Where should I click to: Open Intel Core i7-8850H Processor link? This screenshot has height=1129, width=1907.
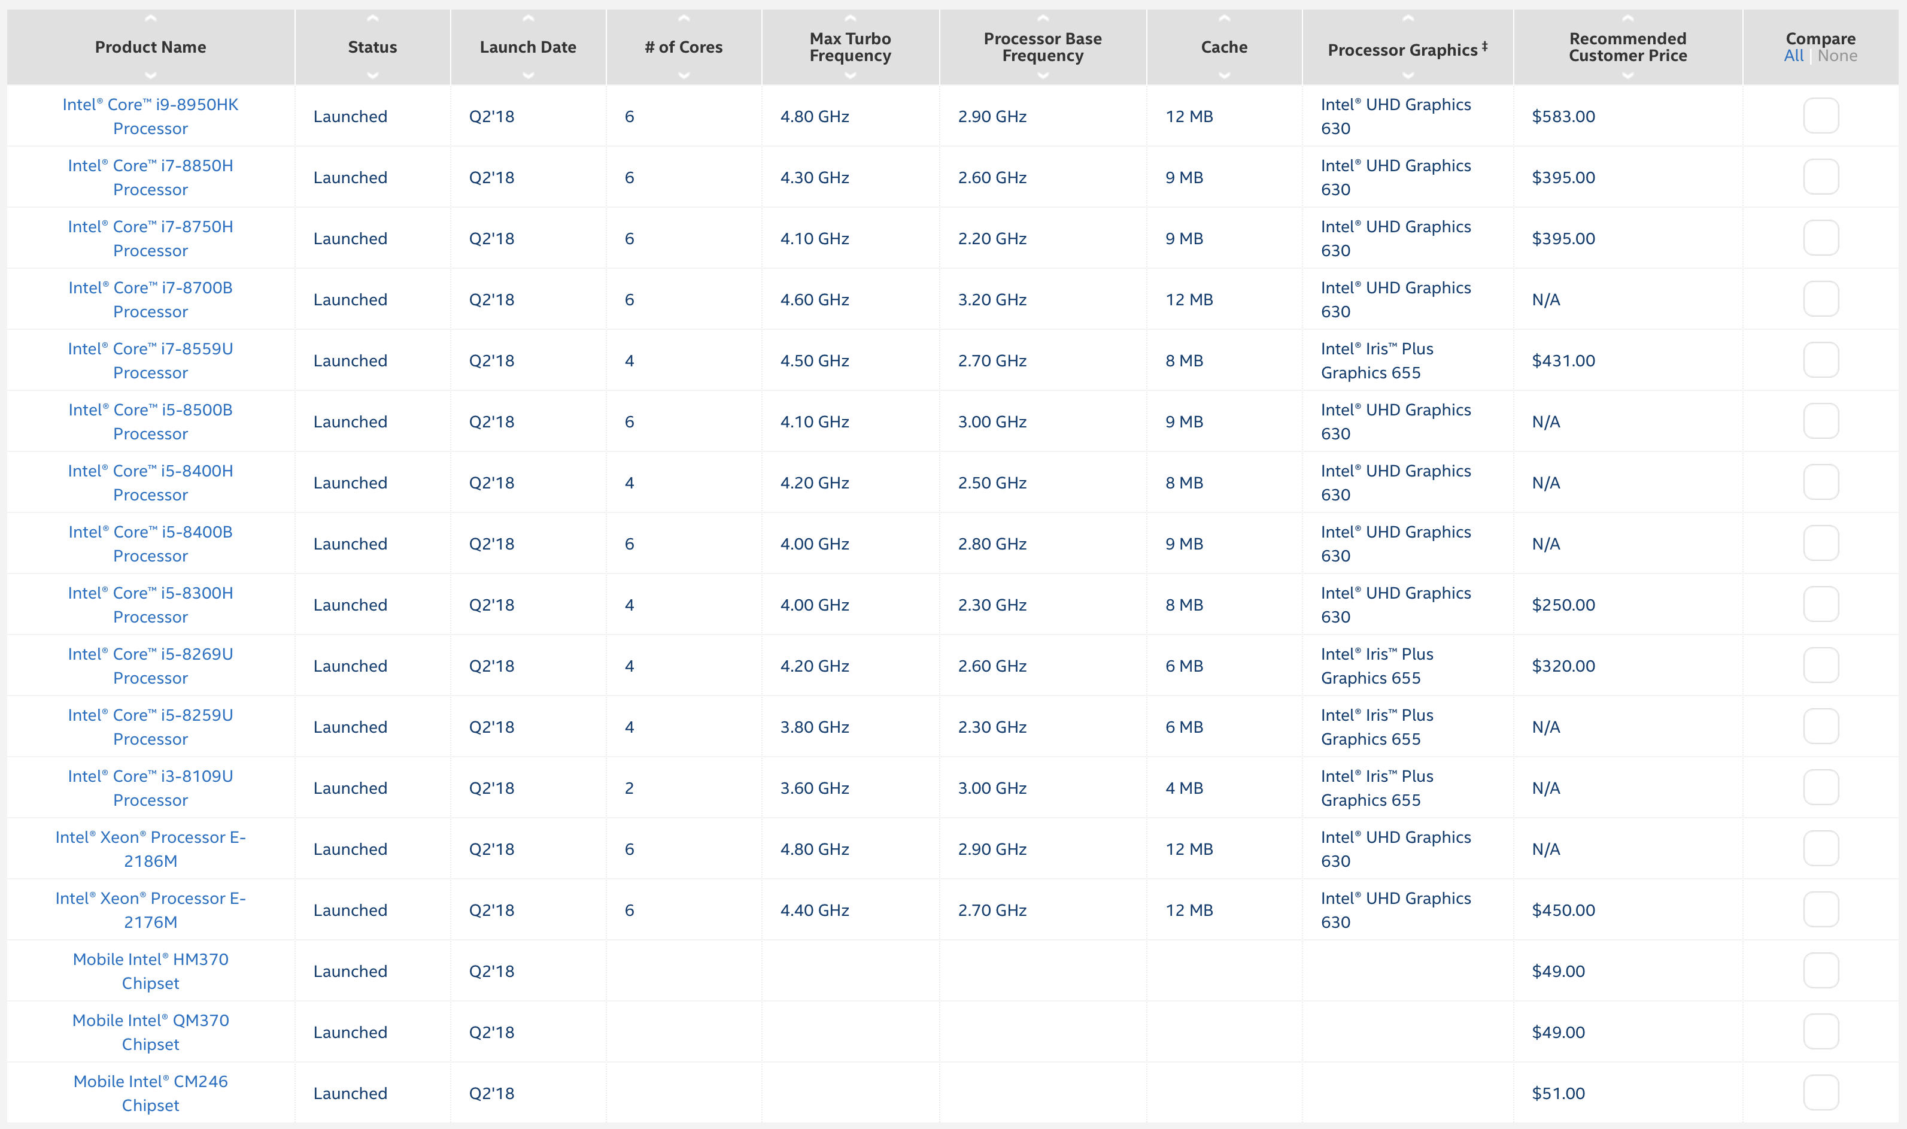[x=151, y=177]
